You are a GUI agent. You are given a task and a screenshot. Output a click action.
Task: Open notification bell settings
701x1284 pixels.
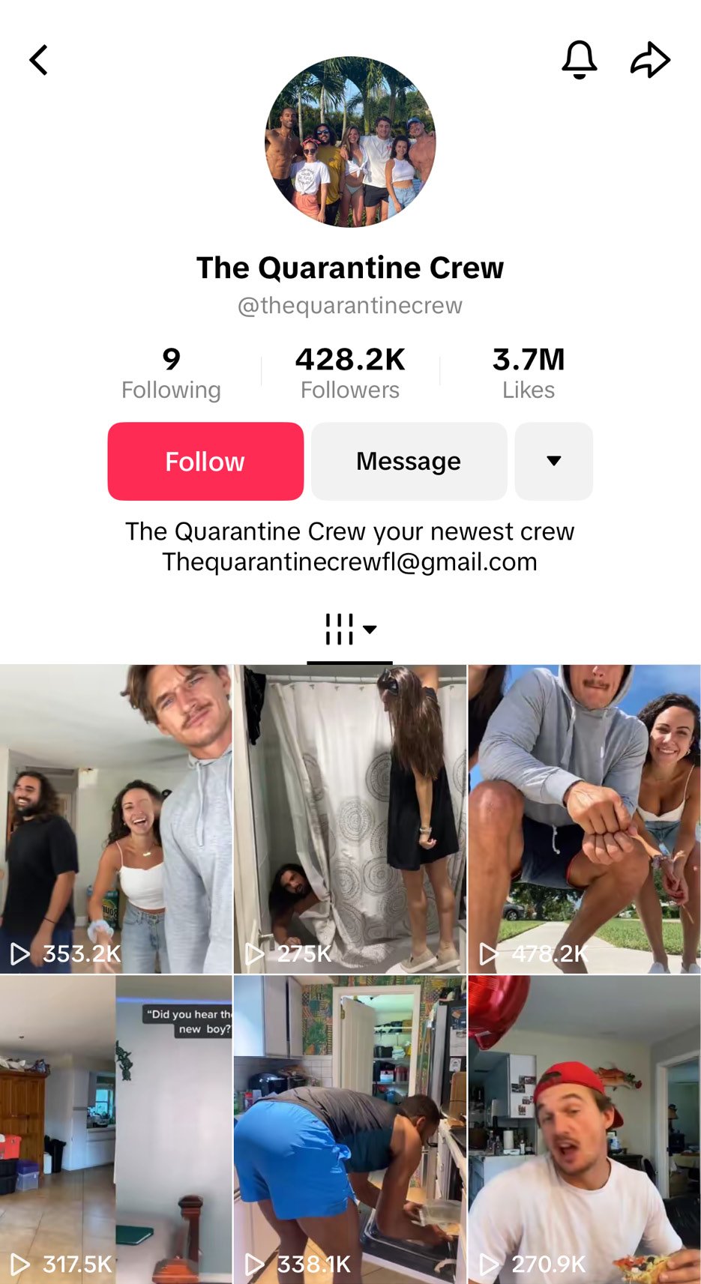[x=580, y=60]
